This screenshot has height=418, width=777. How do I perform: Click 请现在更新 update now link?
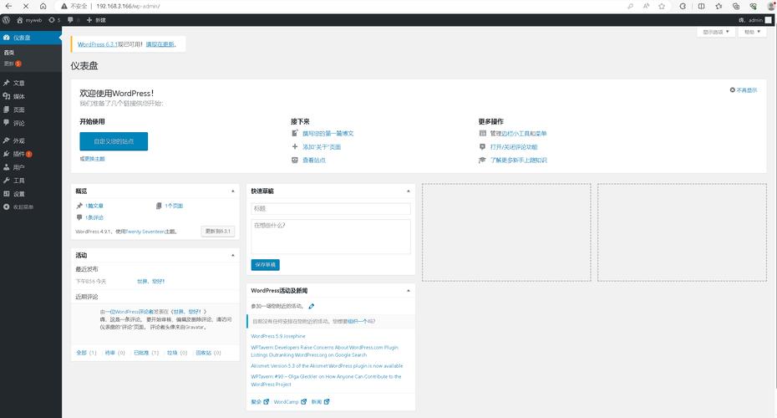pyautogui.click(x=160, y=44)
